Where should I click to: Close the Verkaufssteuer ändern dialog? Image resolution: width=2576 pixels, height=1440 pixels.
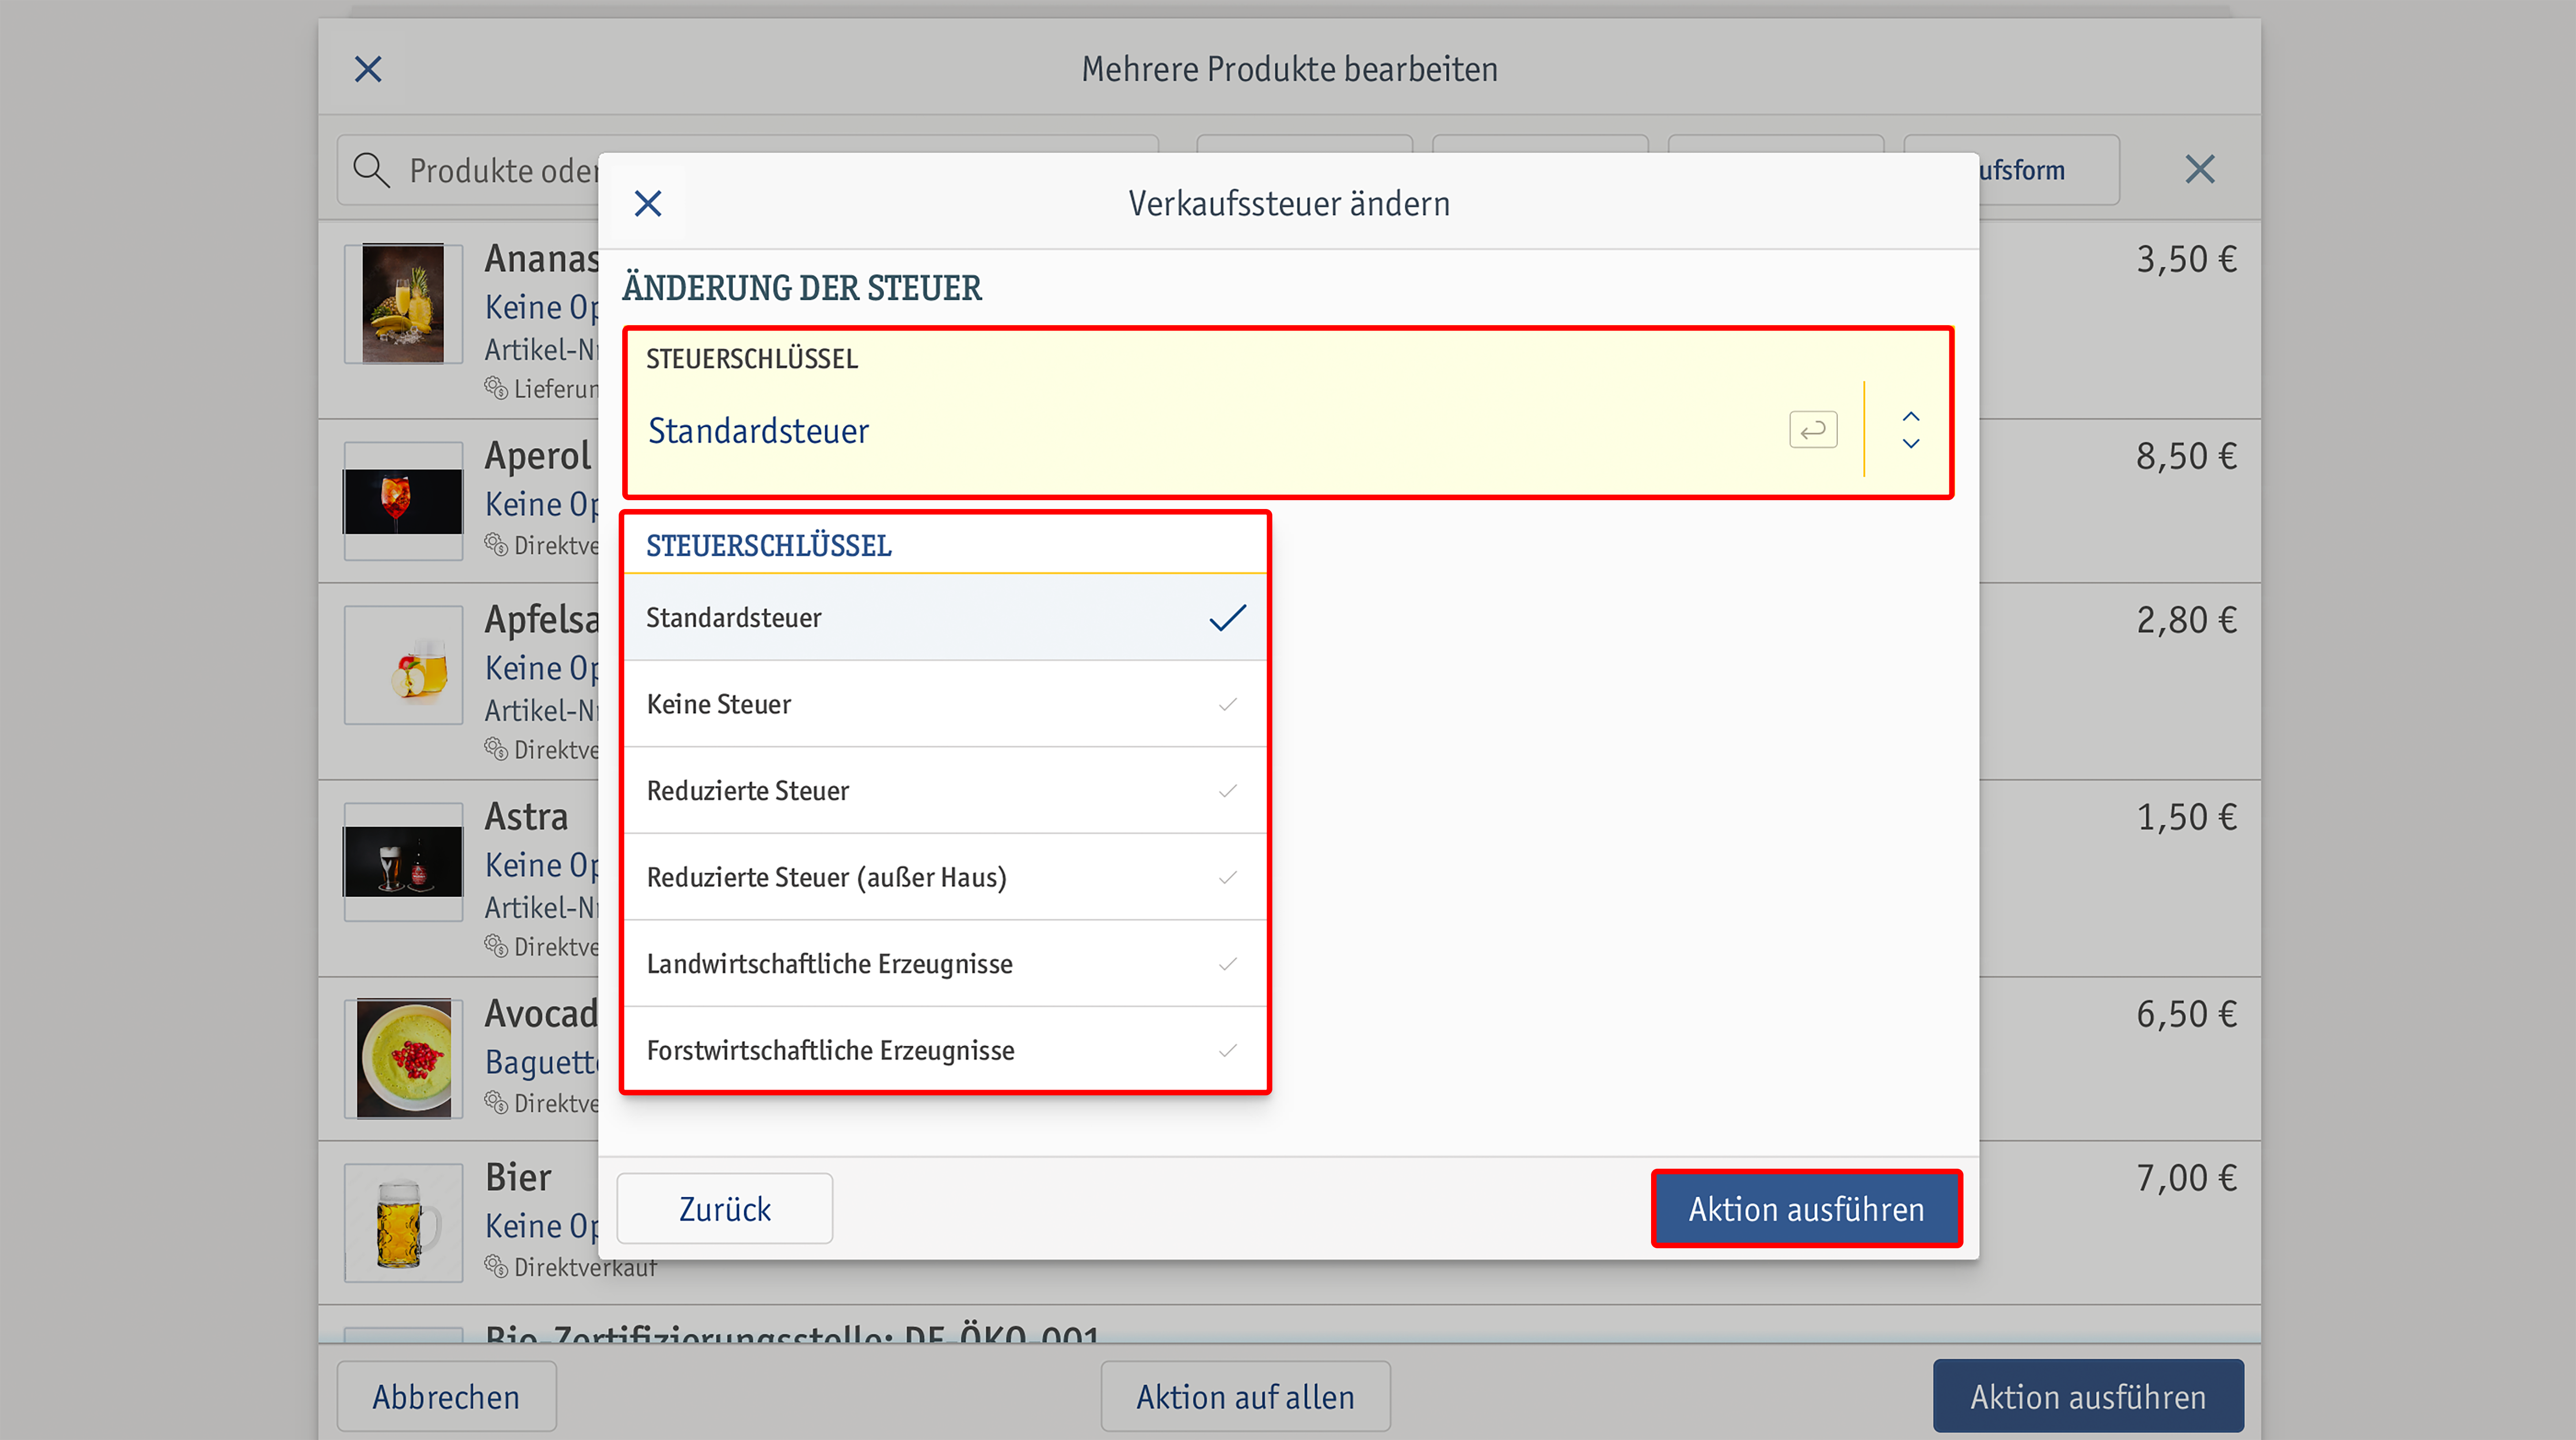pyautogui.click(x=648, y=204)
